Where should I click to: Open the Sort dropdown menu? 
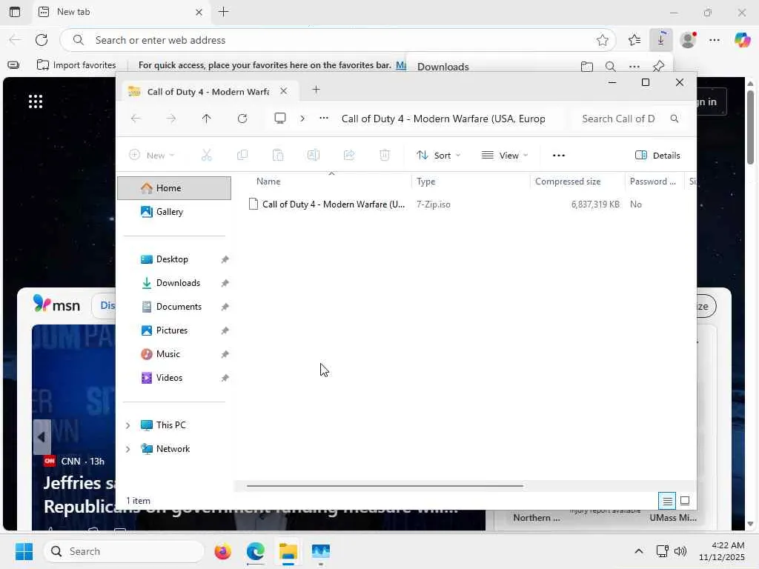tap(438, 156)
